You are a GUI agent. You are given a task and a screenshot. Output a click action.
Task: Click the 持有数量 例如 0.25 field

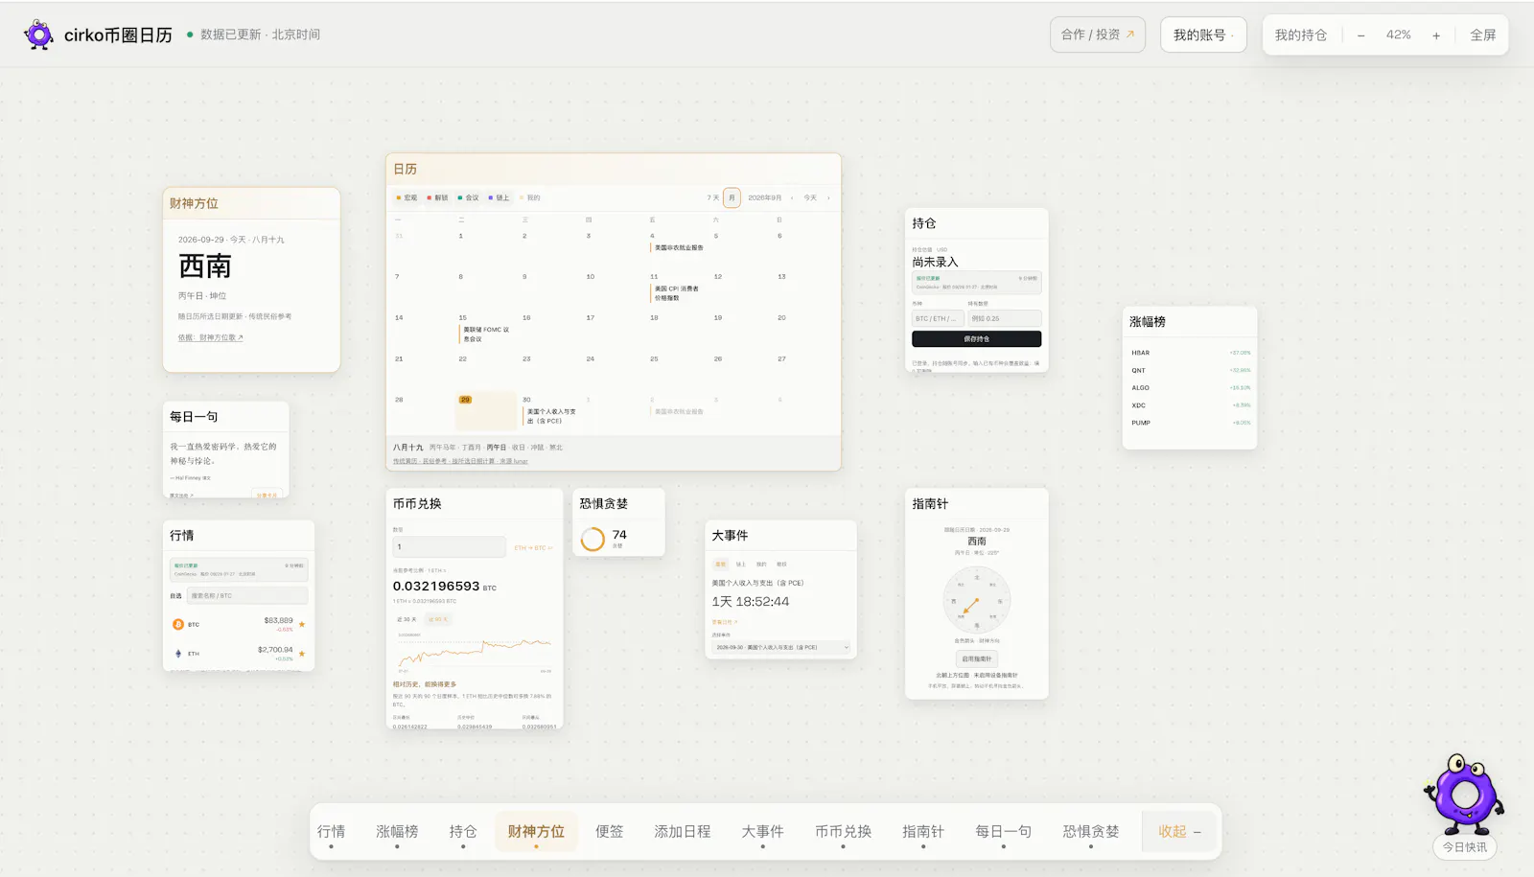1004,318
